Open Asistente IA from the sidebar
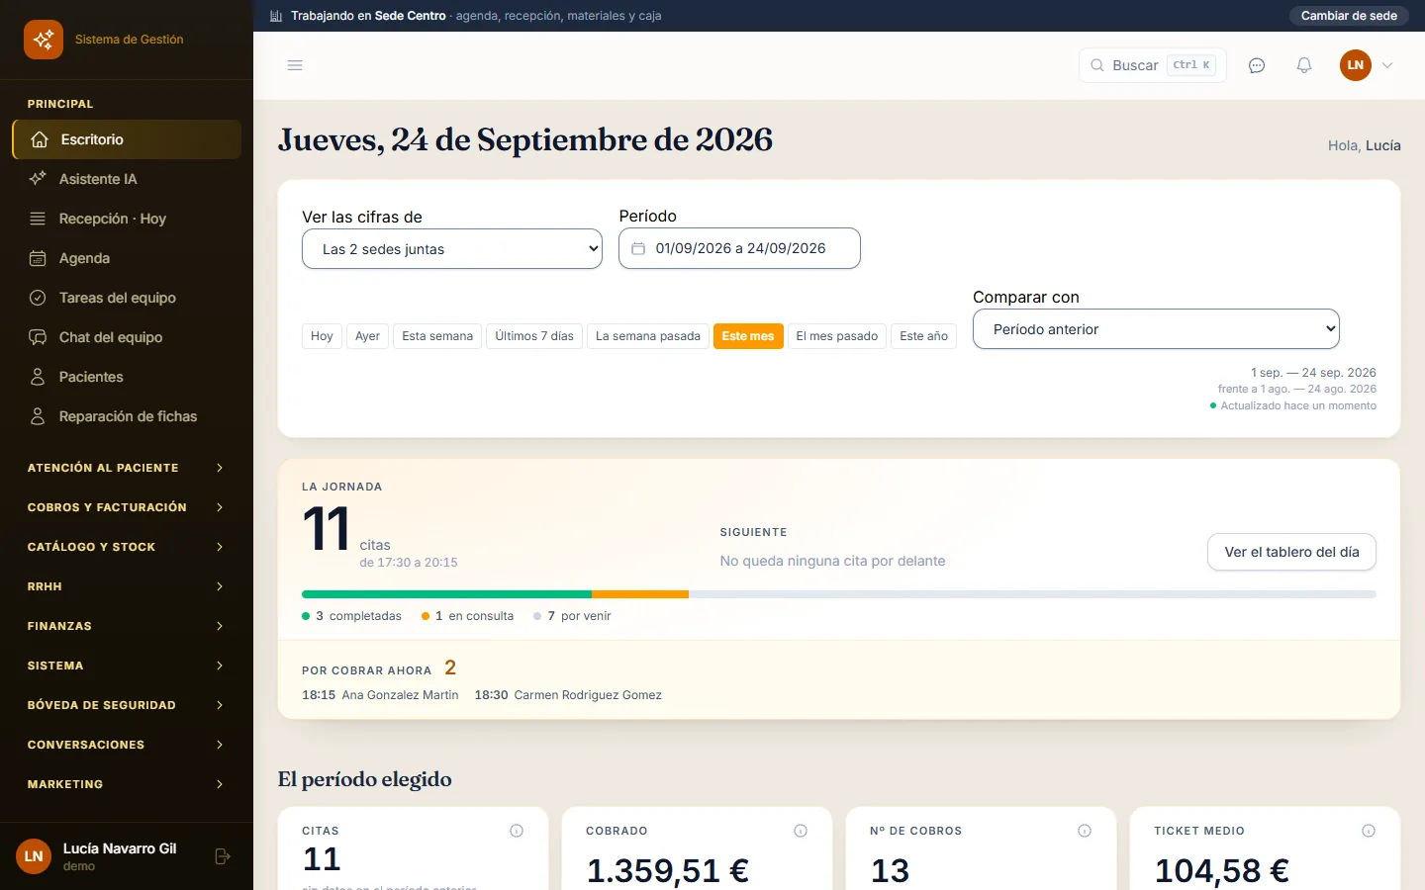The image size is (1425, 890). pyautogui.click(x=127, y=179)
